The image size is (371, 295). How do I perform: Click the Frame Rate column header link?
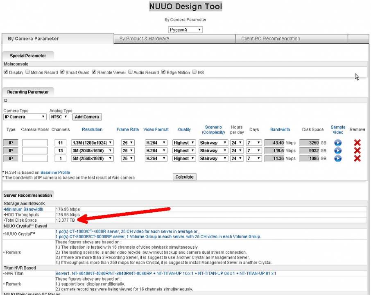tap(127, 129)
